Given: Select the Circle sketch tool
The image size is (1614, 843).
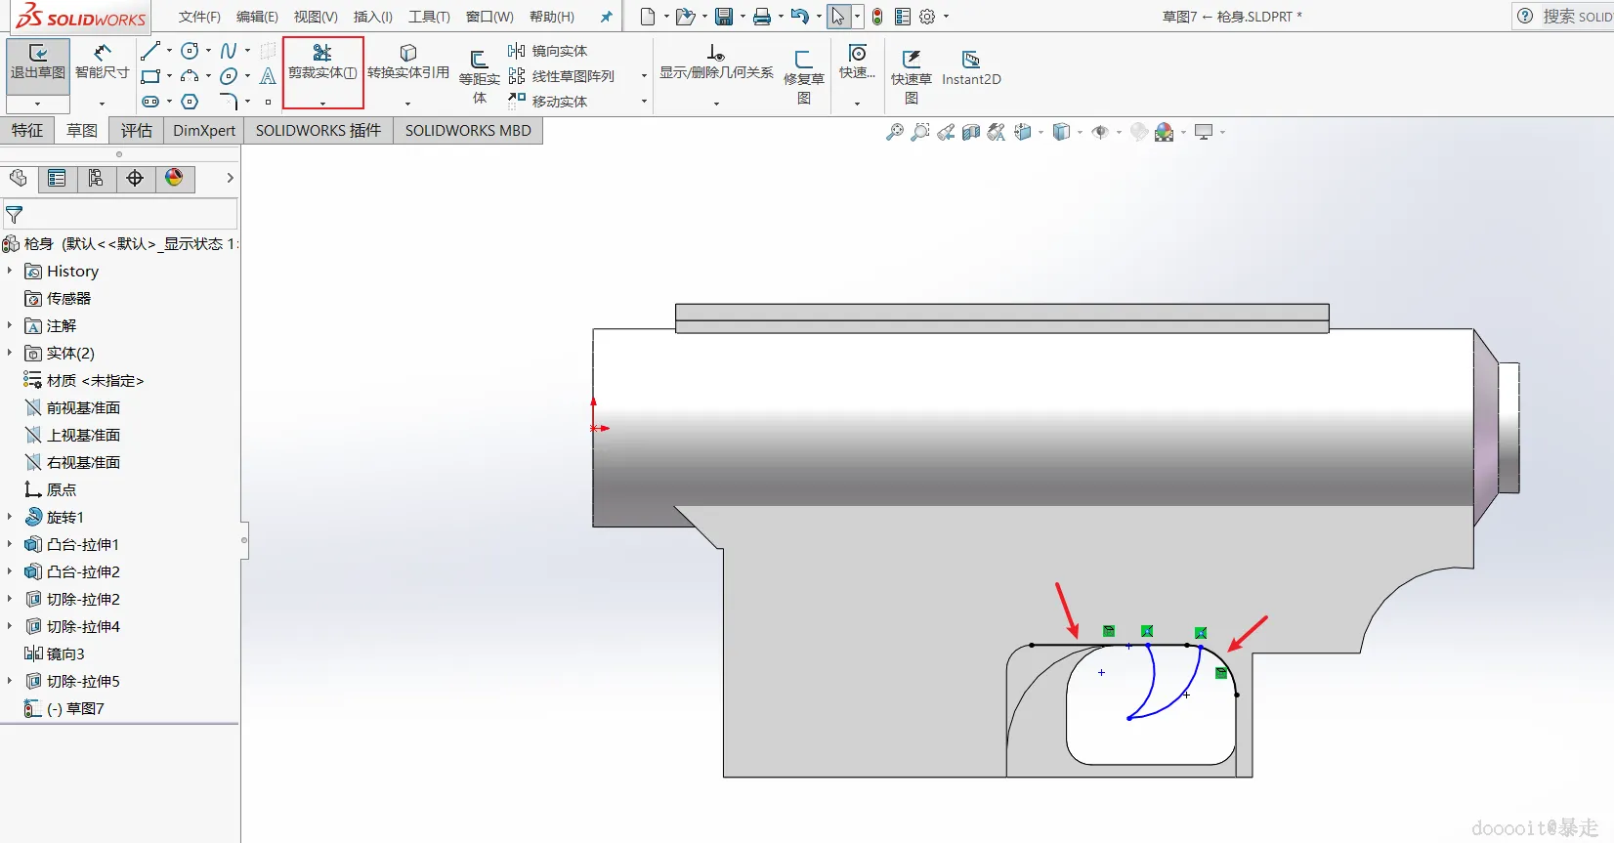Looking at the screenshot, I should coord(190,51).
